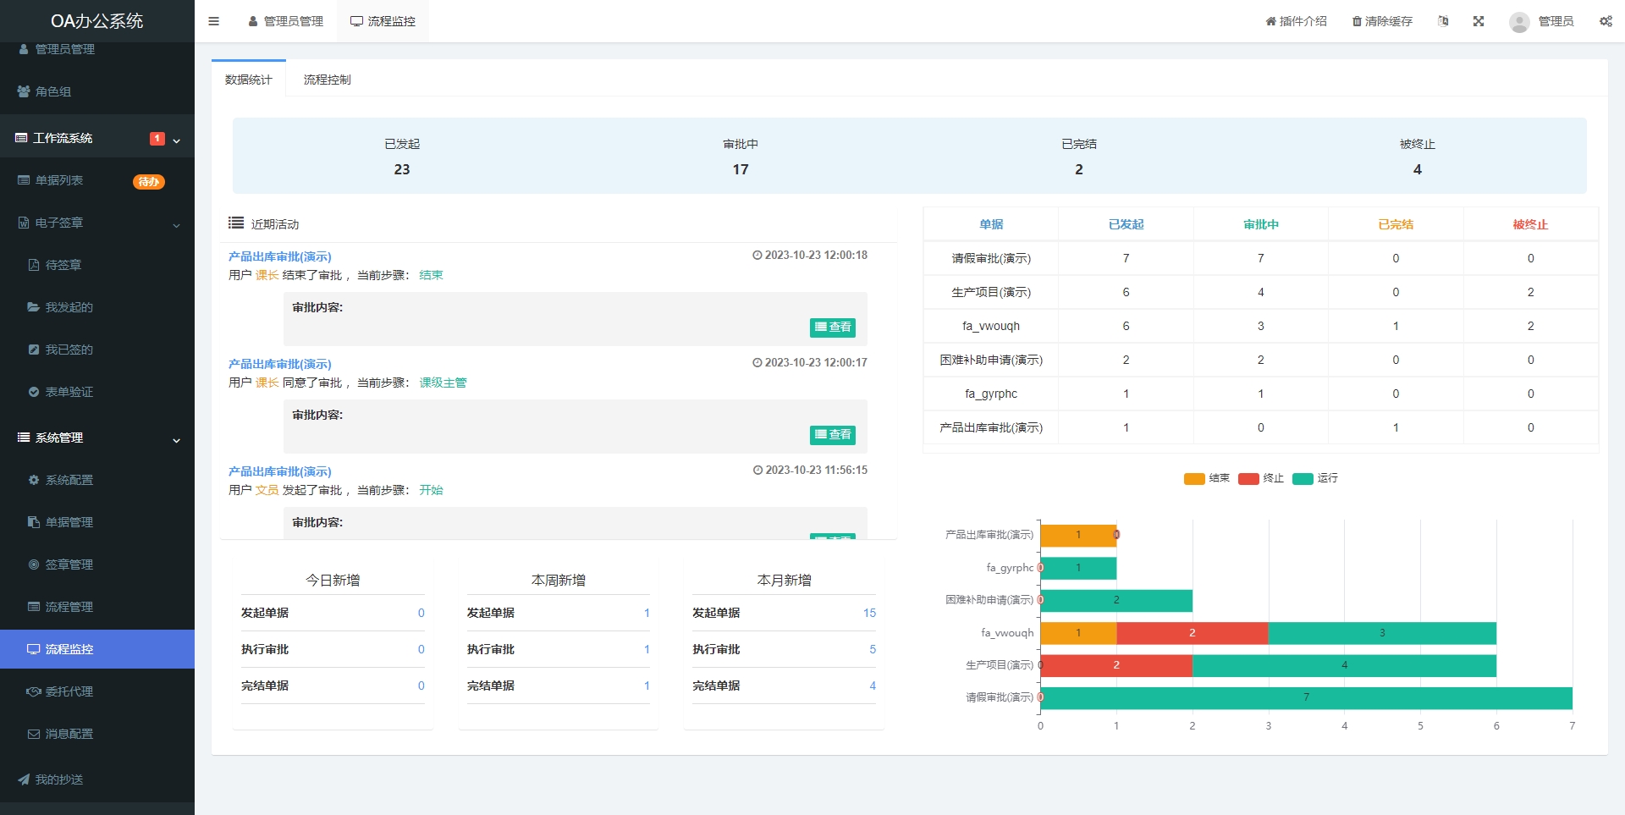
Task: Click the 系统配置 gear icon
Action: (34, 480)
